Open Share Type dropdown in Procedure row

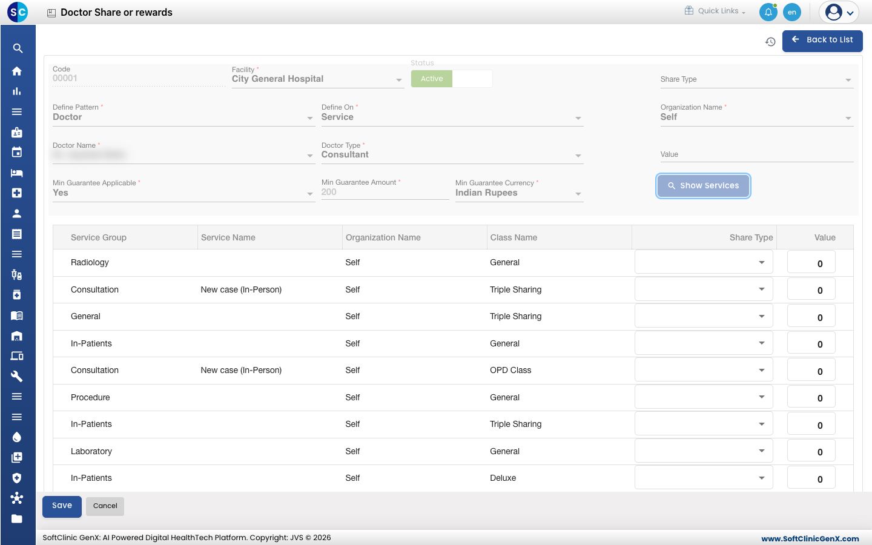[x=704, y=397]
